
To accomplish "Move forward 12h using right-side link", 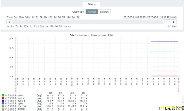I will click(51, 27).
